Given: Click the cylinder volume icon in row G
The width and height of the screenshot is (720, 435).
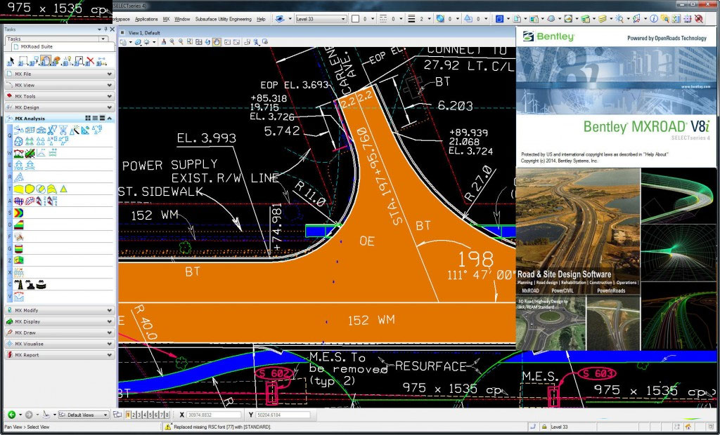Looking at the screenshot, I should click(x=18, y=249).
